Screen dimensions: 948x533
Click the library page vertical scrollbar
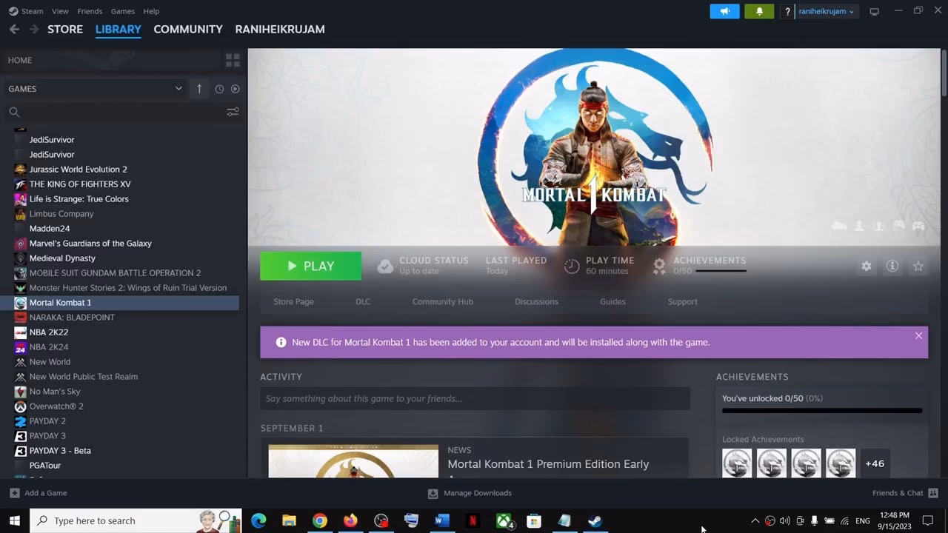[x=944, y=74]
